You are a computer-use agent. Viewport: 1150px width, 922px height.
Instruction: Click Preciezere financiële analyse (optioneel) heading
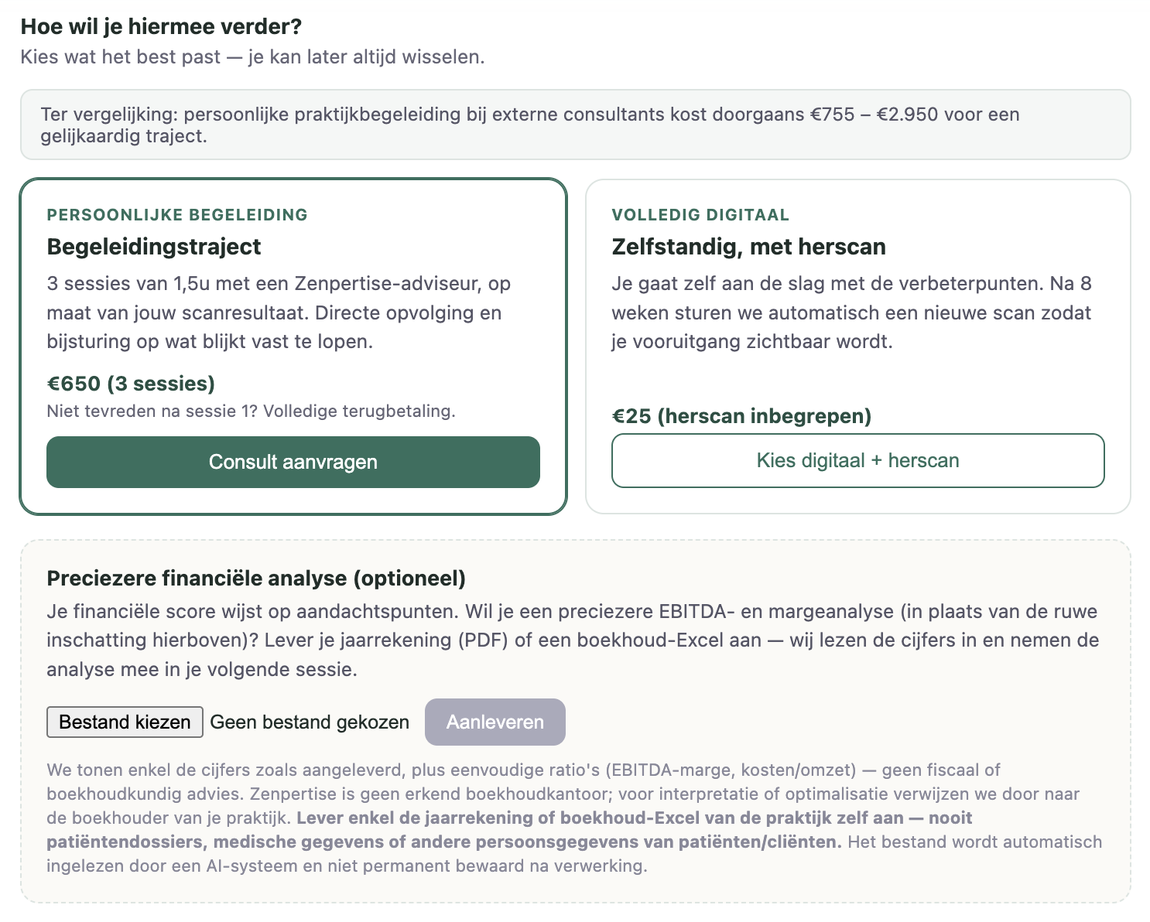tap(256, 579)
